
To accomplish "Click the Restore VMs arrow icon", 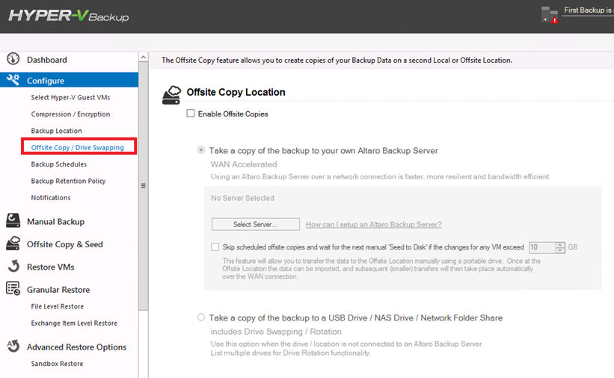I will 13,266.
